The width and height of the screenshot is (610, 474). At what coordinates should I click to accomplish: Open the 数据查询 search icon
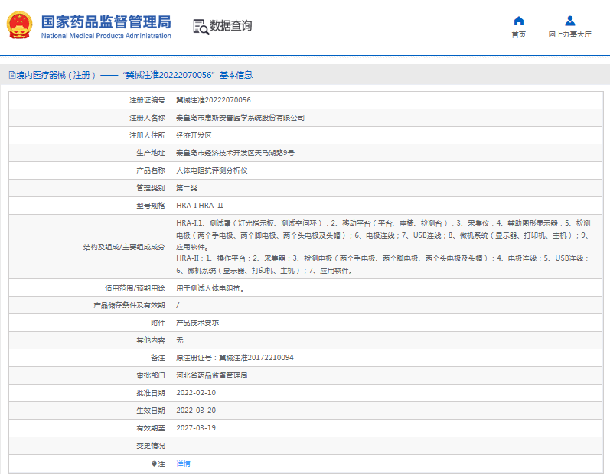(x=201, y=27)
